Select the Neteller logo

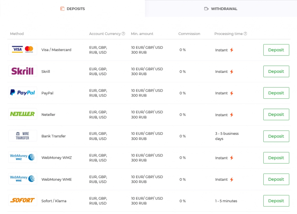tap(23, 114)
